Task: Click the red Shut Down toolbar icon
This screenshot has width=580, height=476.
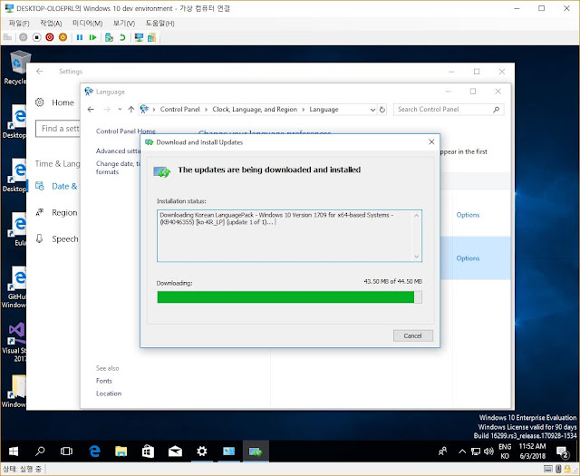Action: tap(50, 37)
